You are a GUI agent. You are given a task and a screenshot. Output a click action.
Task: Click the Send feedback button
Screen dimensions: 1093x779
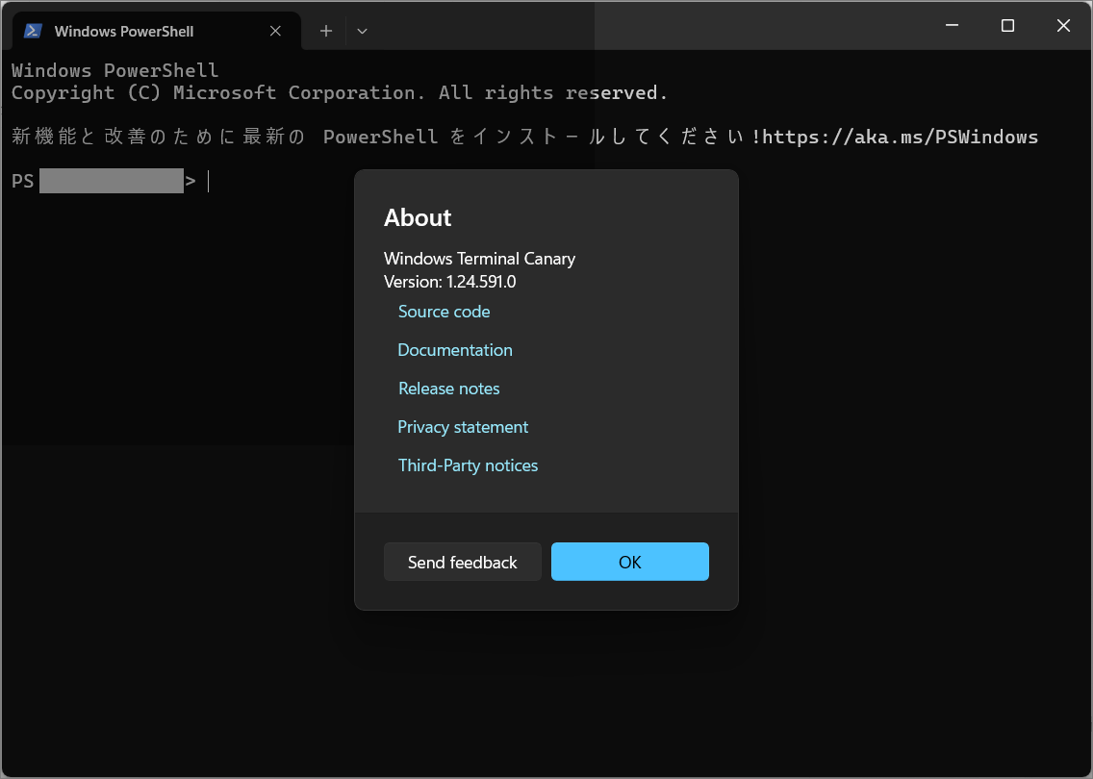[x=462, y=562]
